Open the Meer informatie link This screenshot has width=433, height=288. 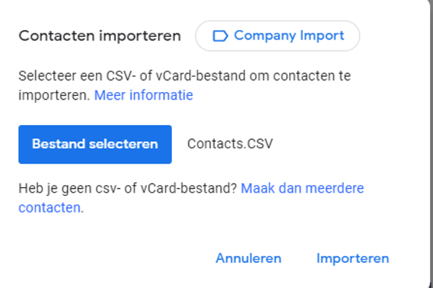pyautogui.click(x=144, y=95)
